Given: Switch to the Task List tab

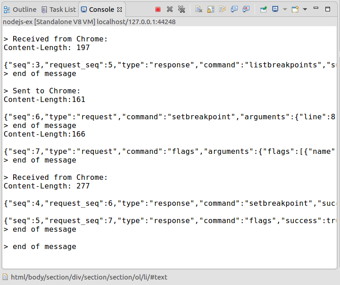Looking at the screenshot, I should coord(63,10).
